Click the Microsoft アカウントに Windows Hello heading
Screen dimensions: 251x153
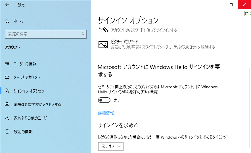pos(159,71)
